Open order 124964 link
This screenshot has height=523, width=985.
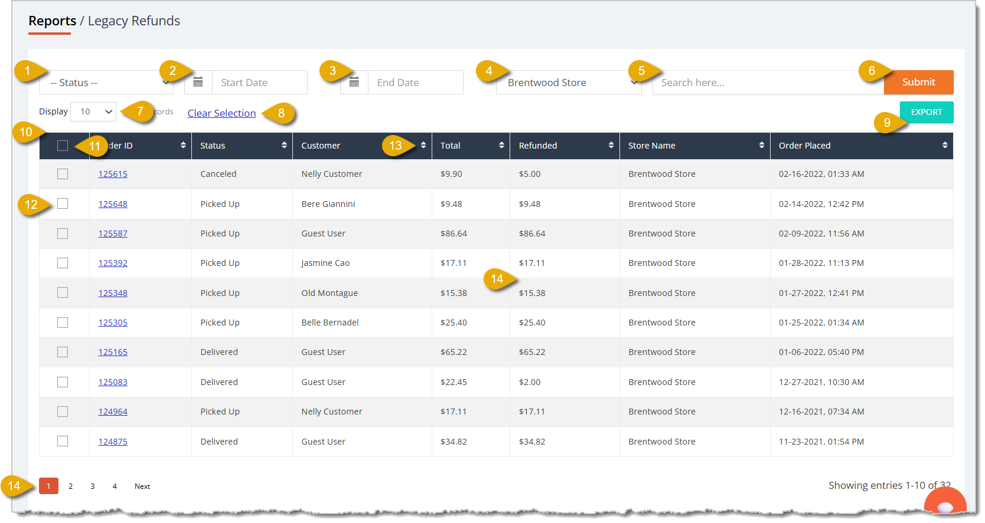[x=113, y=412]
